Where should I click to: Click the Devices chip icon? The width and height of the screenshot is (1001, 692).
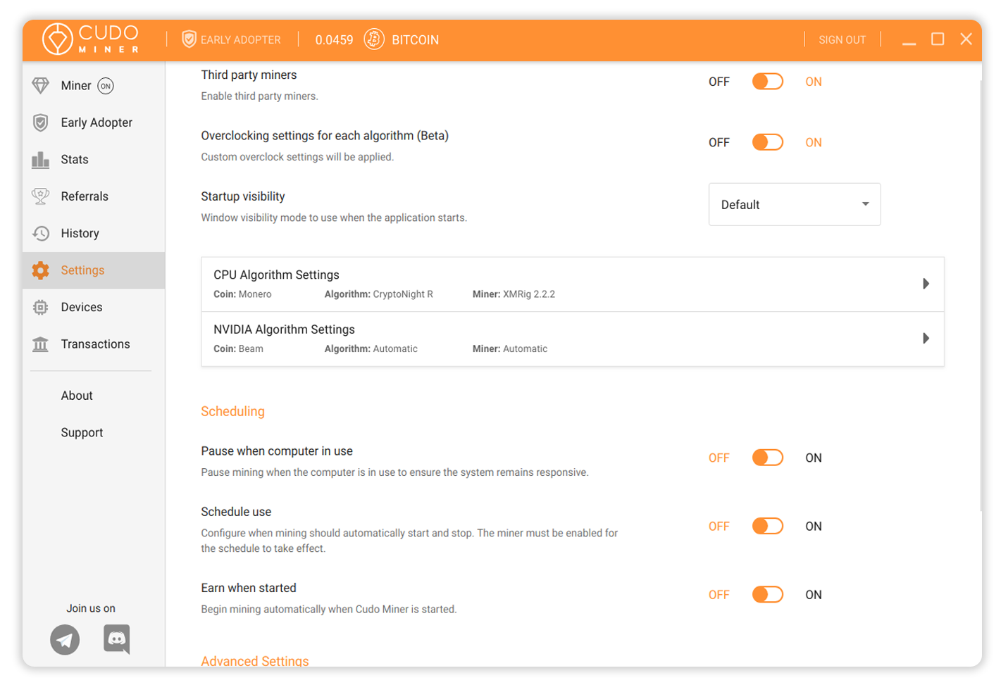coord(41,307)
